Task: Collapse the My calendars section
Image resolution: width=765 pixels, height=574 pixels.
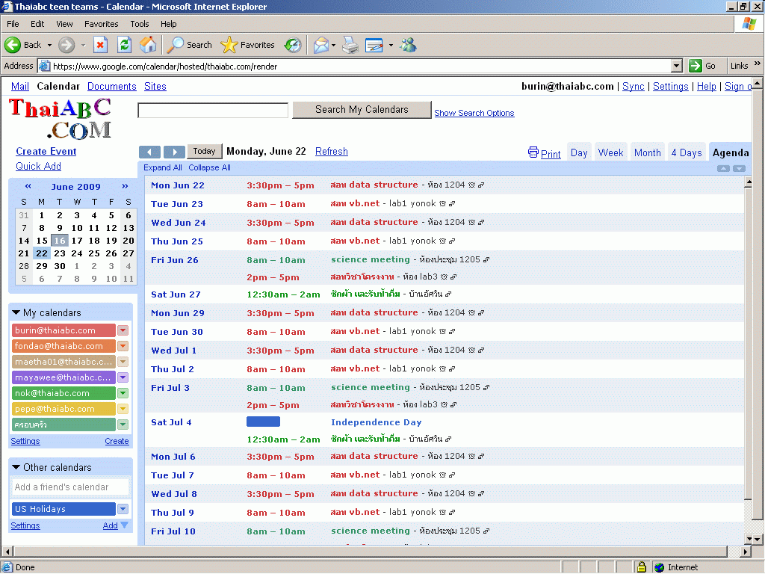Action: pyautogui.click(x=16, y=313)
